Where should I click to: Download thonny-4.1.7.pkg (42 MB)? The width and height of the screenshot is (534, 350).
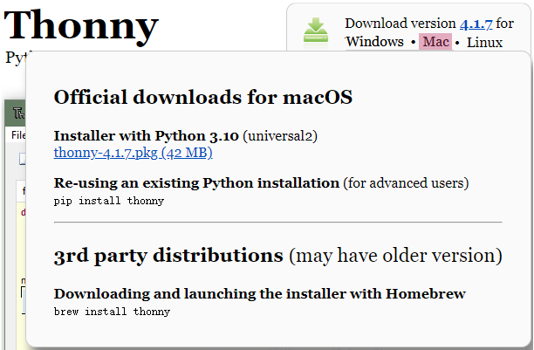133,153
